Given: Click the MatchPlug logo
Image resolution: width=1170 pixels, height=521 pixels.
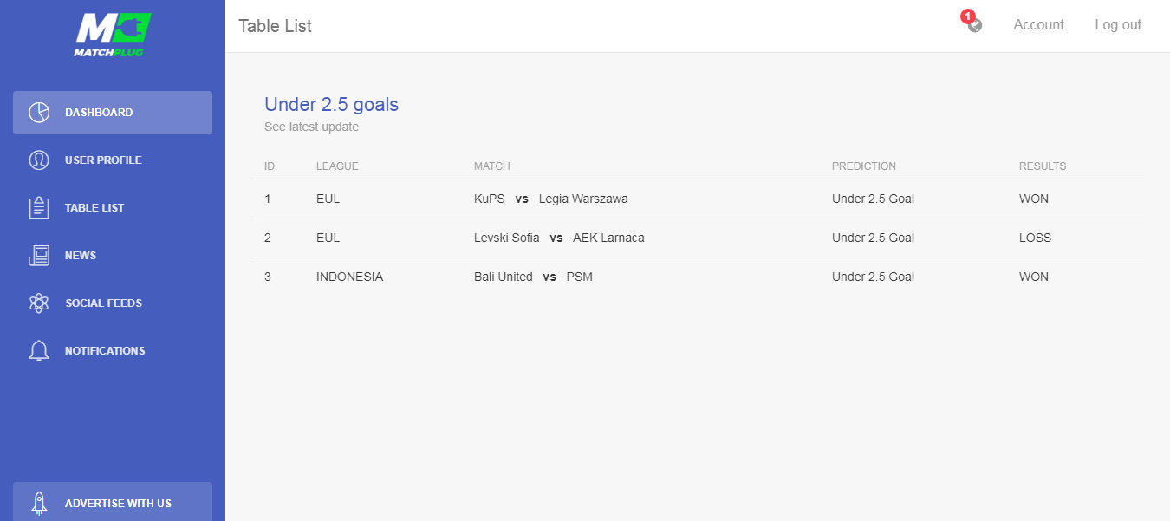Looking at the screenshot, I should pyautogui.click(x=113, y=35).
